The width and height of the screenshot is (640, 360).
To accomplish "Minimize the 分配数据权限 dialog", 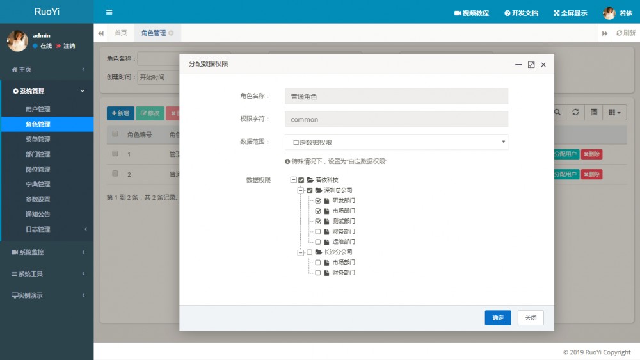I will [518, 65].
